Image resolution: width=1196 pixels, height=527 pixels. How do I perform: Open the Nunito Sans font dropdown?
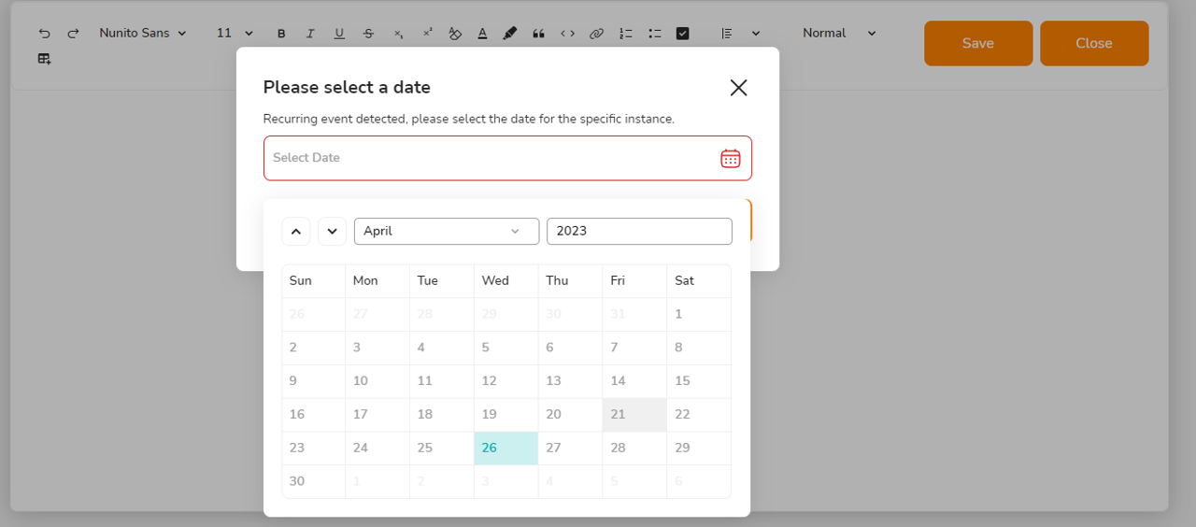(143, 33)
